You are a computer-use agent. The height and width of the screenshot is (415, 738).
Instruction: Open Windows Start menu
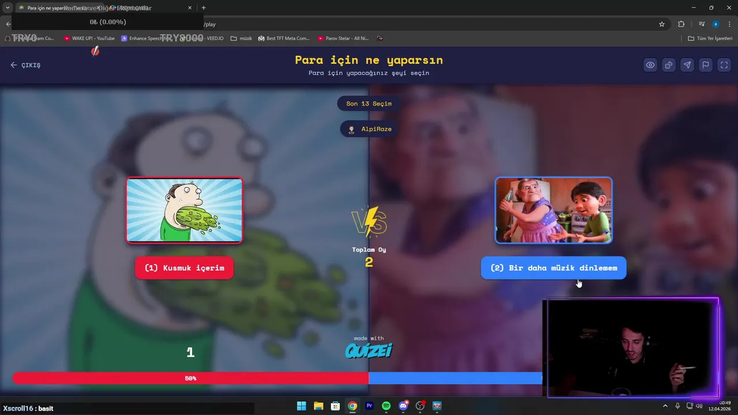click(x=302, y=406)
